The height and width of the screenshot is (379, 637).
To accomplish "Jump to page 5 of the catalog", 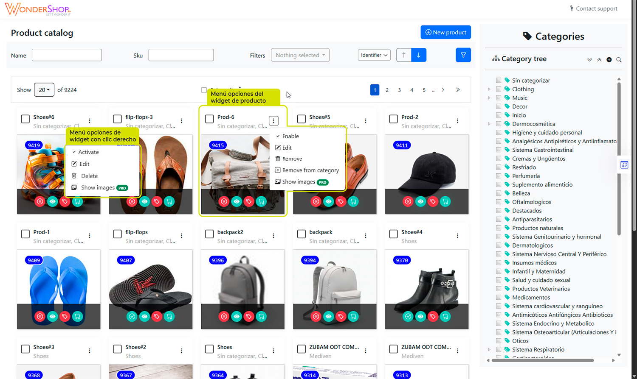I will point(424,90).
